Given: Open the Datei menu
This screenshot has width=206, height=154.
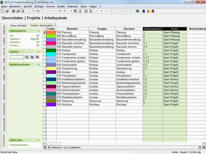Looking at the screenshot, I should tap(4, 6).
